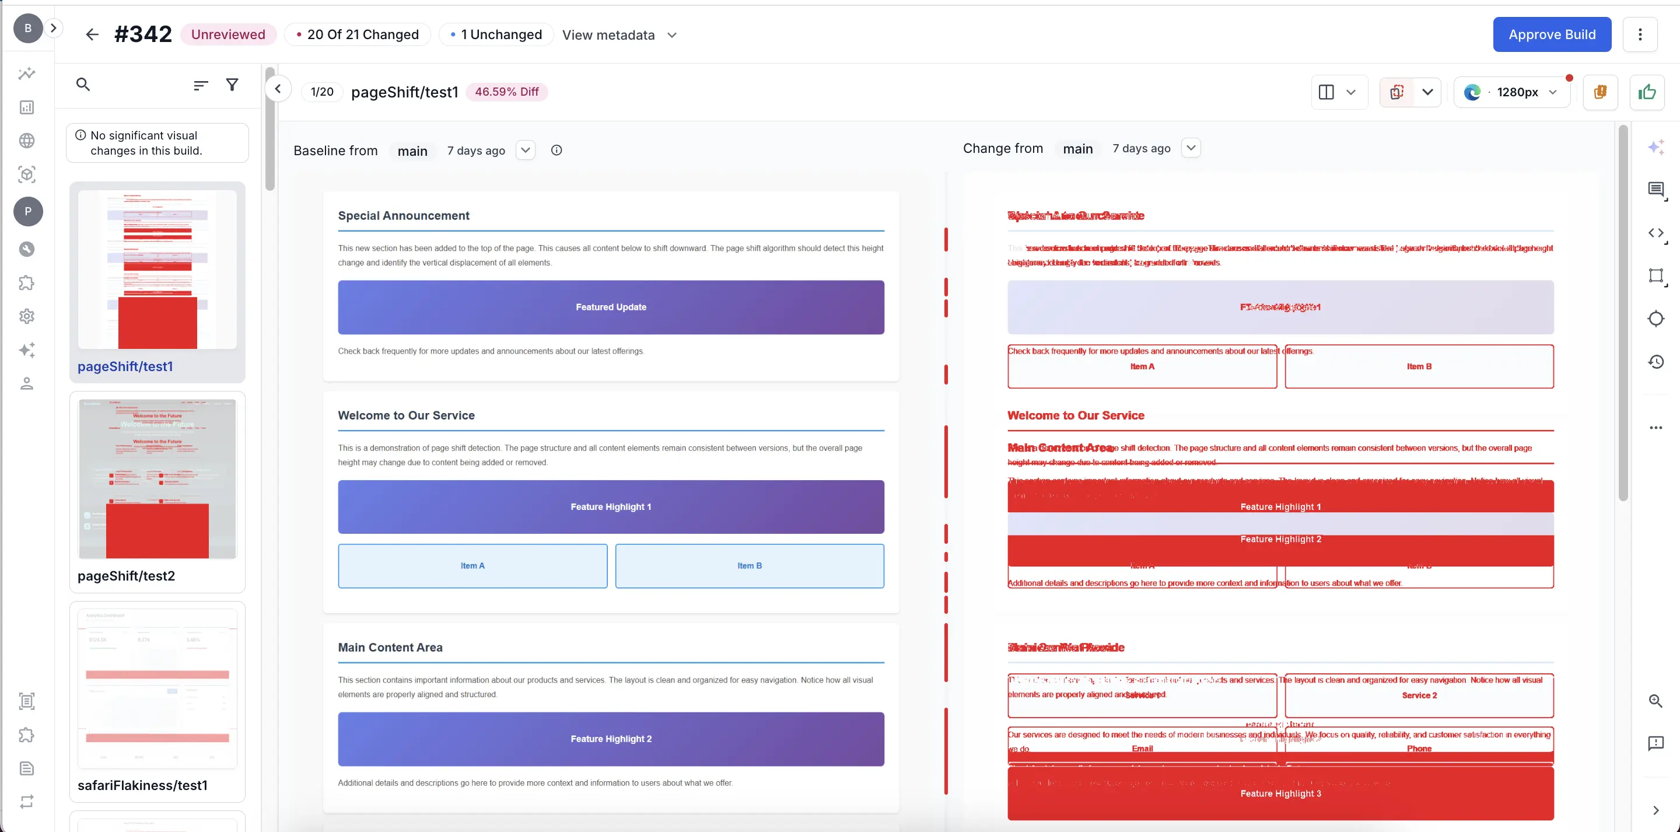The image size is (1680, 832).
Task: Open the person profile icon
Action: [x=27, y=384]
